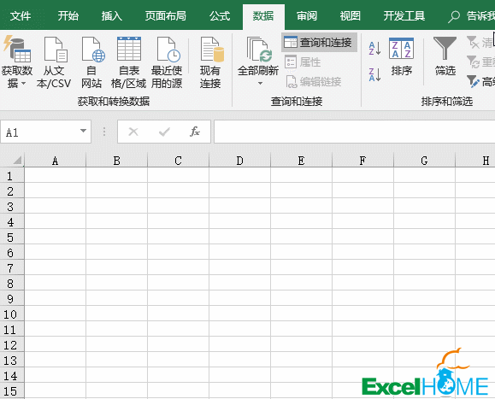495x399 pixels.
Task: Select column C header
Action: [179, 161]
